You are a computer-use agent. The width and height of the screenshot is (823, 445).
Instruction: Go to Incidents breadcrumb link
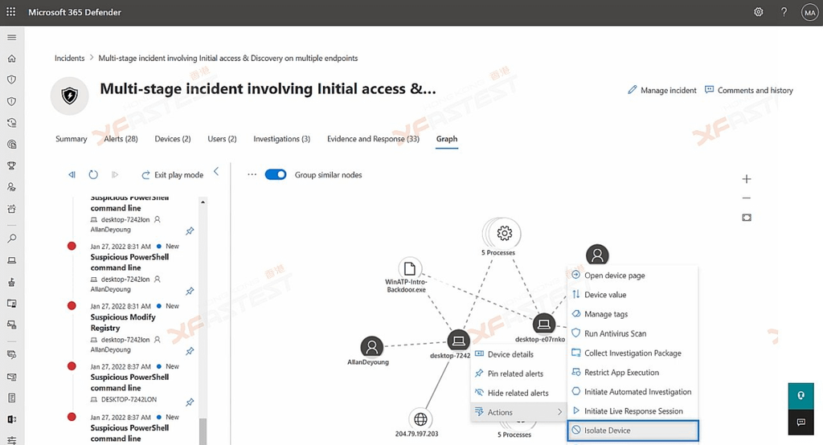click(69, 59)
